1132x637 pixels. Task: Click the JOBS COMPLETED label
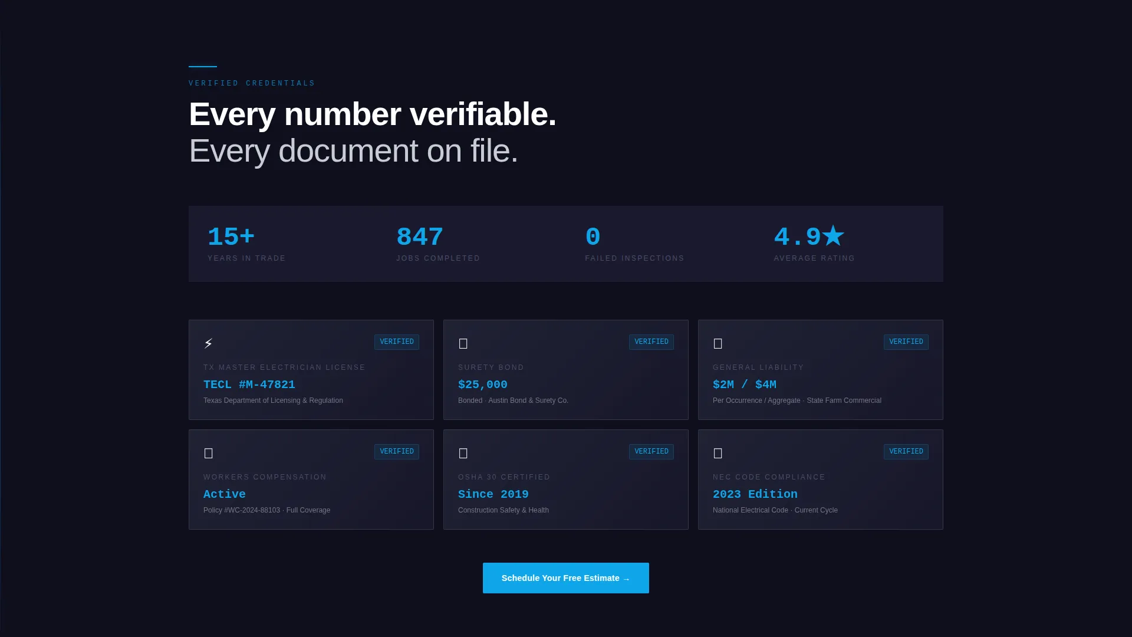tap(438, 258)
